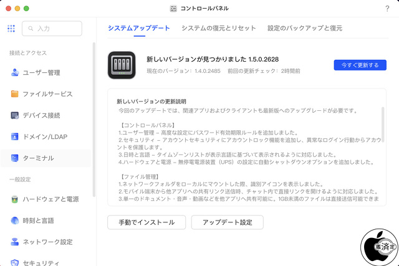Click the ハードウェアと電源 battery icon

click(x=15, y=199)
